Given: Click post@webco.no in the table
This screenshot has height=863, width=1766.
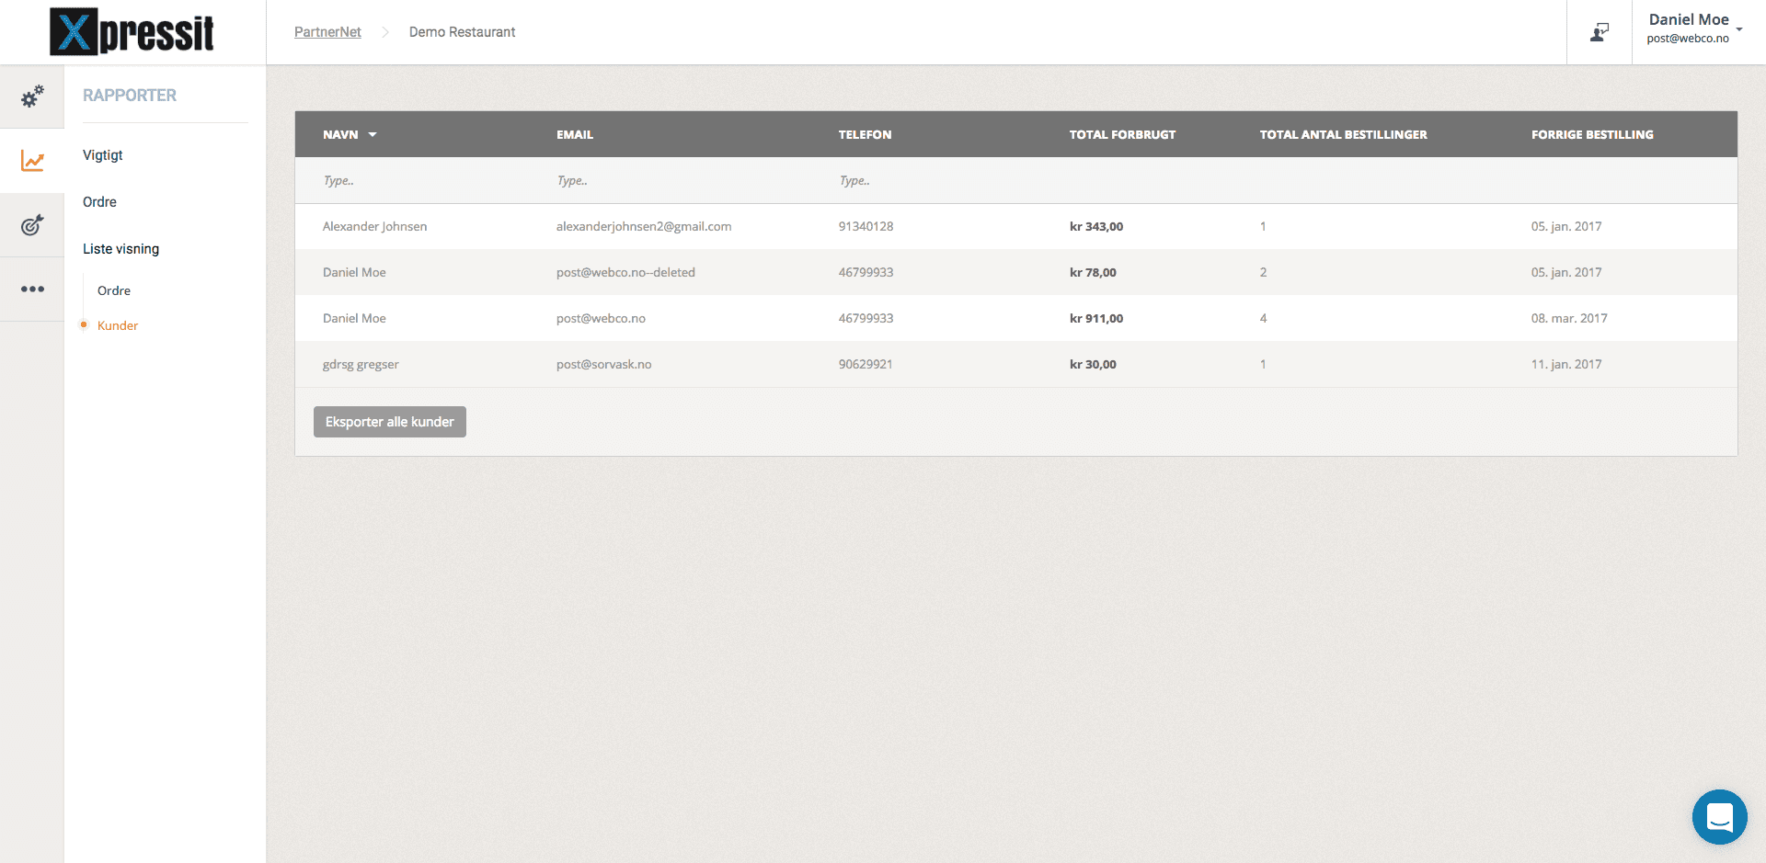Looking at the screenshot, I should click(601, 319).
